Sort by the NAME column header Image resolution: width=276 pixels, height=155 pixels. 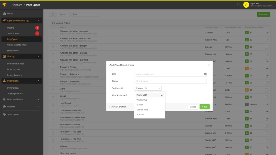pyautogui.click(x=63, y=27)
